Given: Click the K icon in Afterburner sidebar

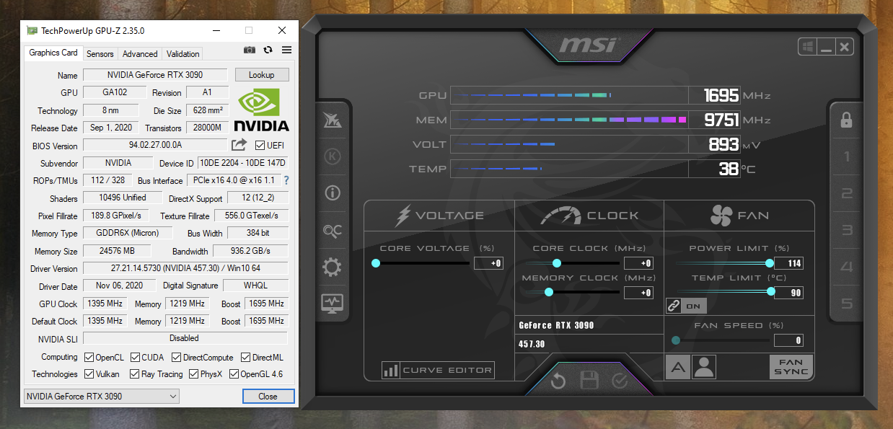Looking at the screenshot, I should coord(333,156).
